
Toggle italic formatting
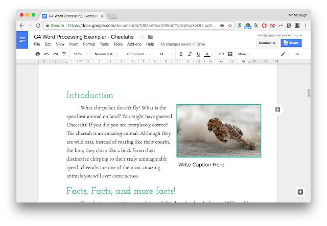click(x=190, y=54)
